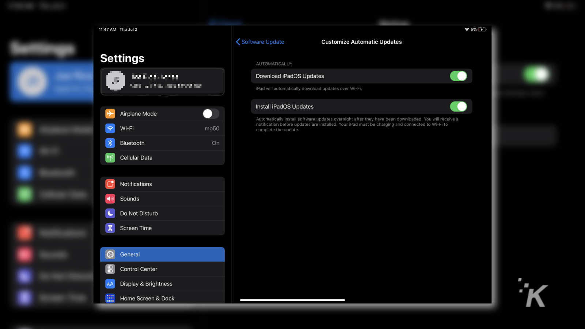
Task: Tap the profile avatar picture
Action: (116, 81)
